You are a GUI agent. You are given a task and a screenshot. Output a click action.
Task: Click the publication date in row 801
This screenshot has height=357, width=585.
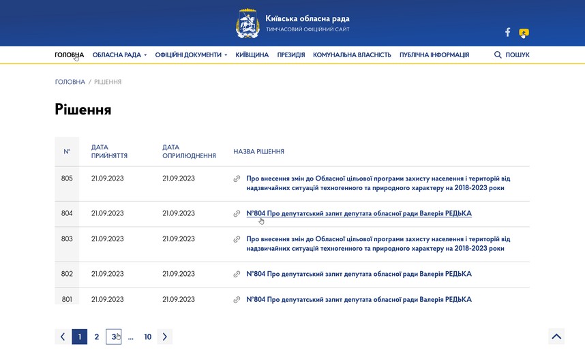pos(179,299)
